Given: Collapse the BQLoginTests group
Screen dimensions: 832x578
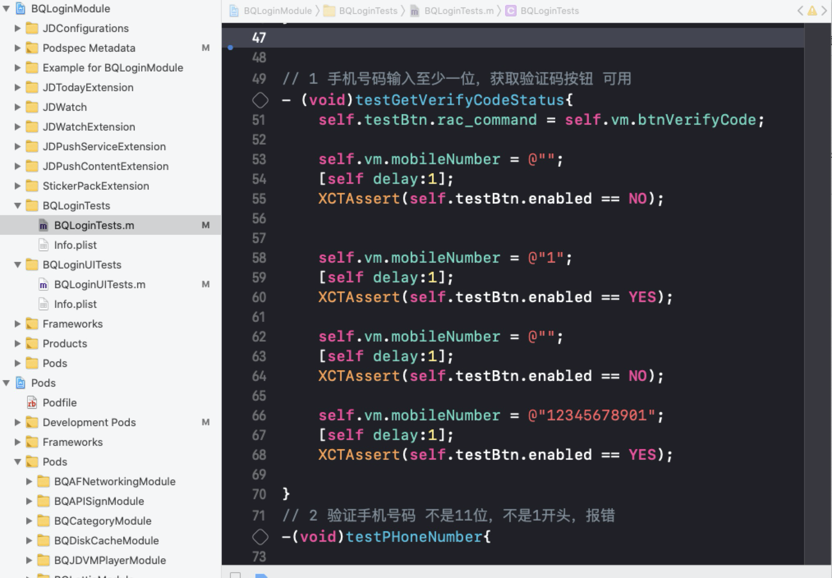Looking at the screenshot, I should pos(17,205).
